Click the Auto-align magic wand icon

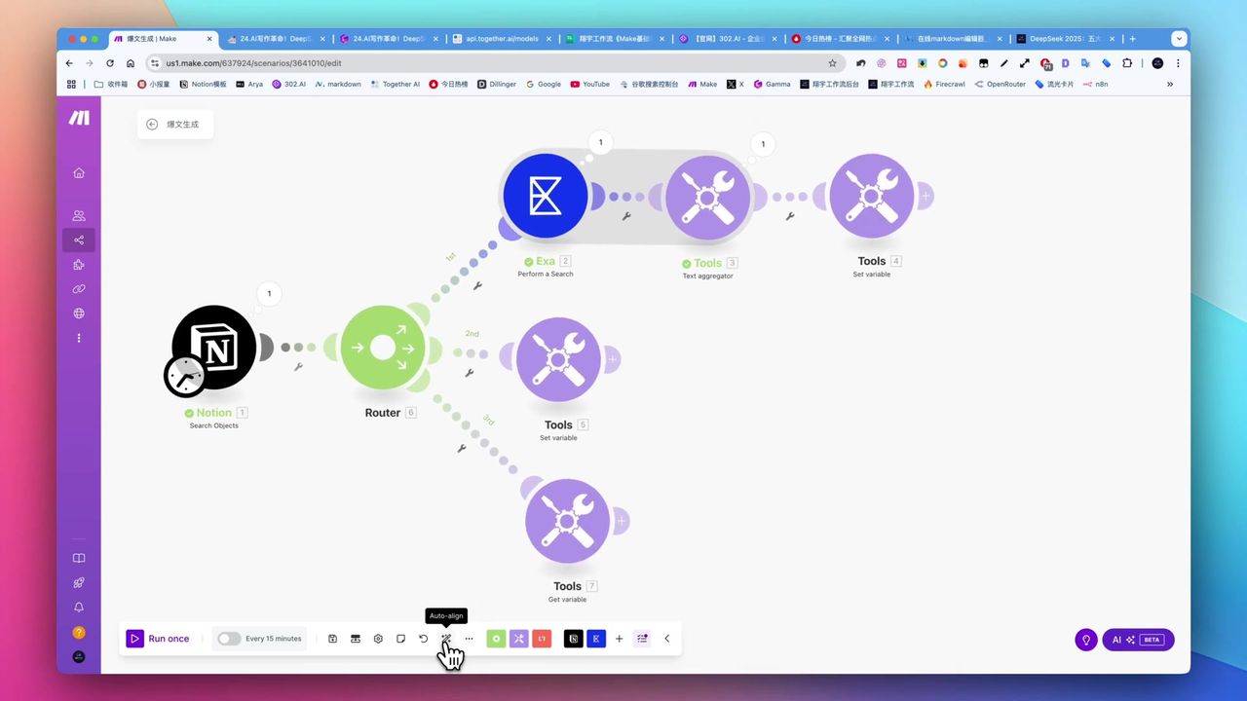(446, 639)
